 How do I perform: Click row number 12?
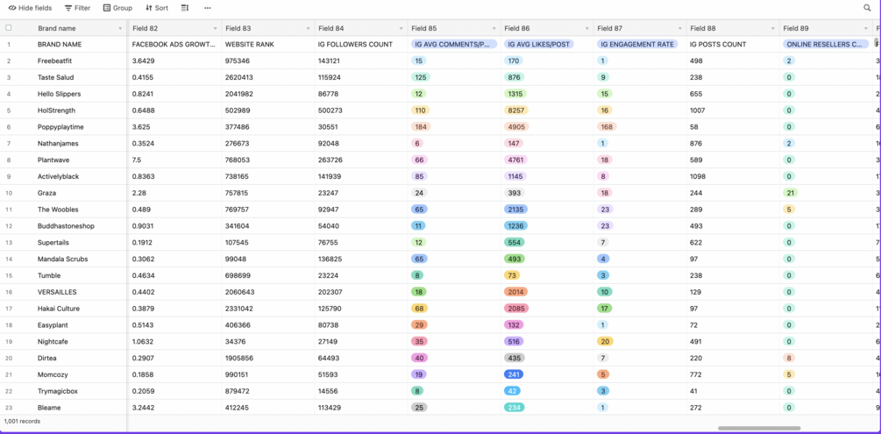coord(9,226)
